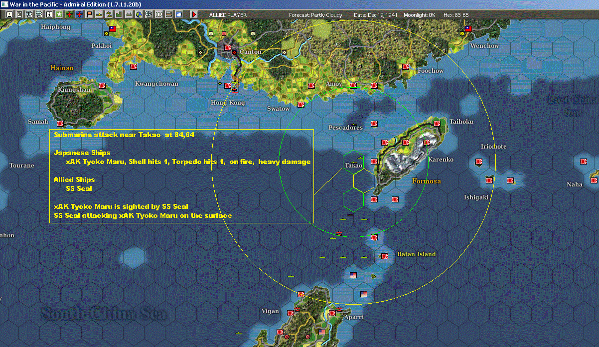Select the Japanese flag next to Takao

(374, 161)
